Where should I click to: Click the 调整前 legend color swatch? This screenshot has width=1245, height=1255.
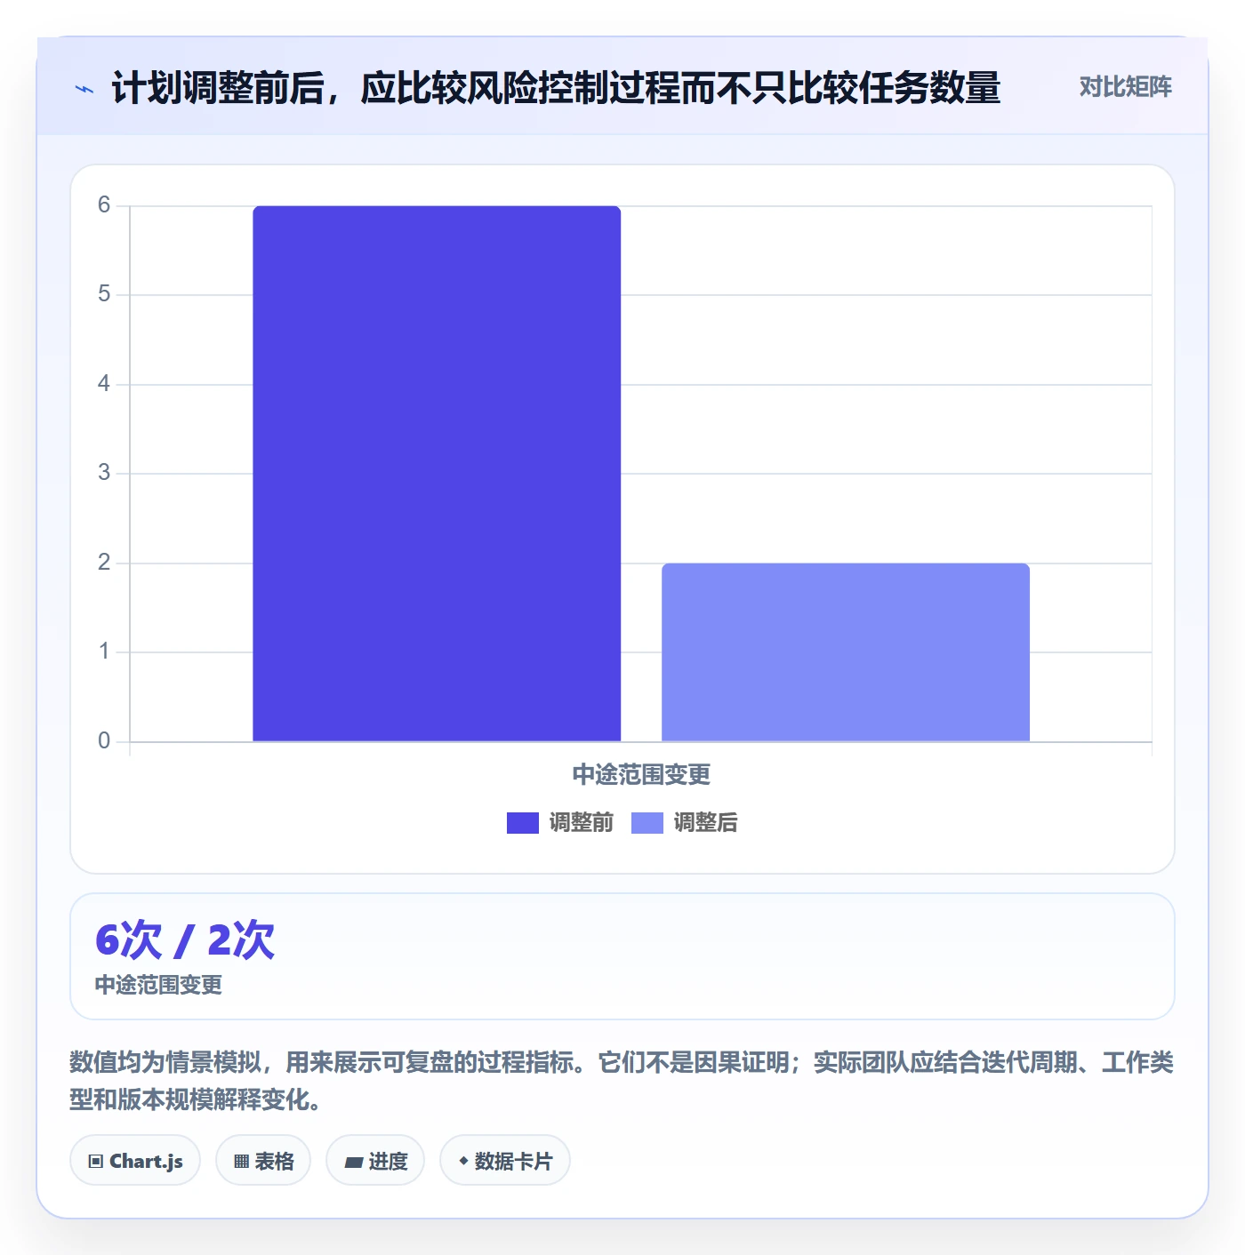(523, 823)
